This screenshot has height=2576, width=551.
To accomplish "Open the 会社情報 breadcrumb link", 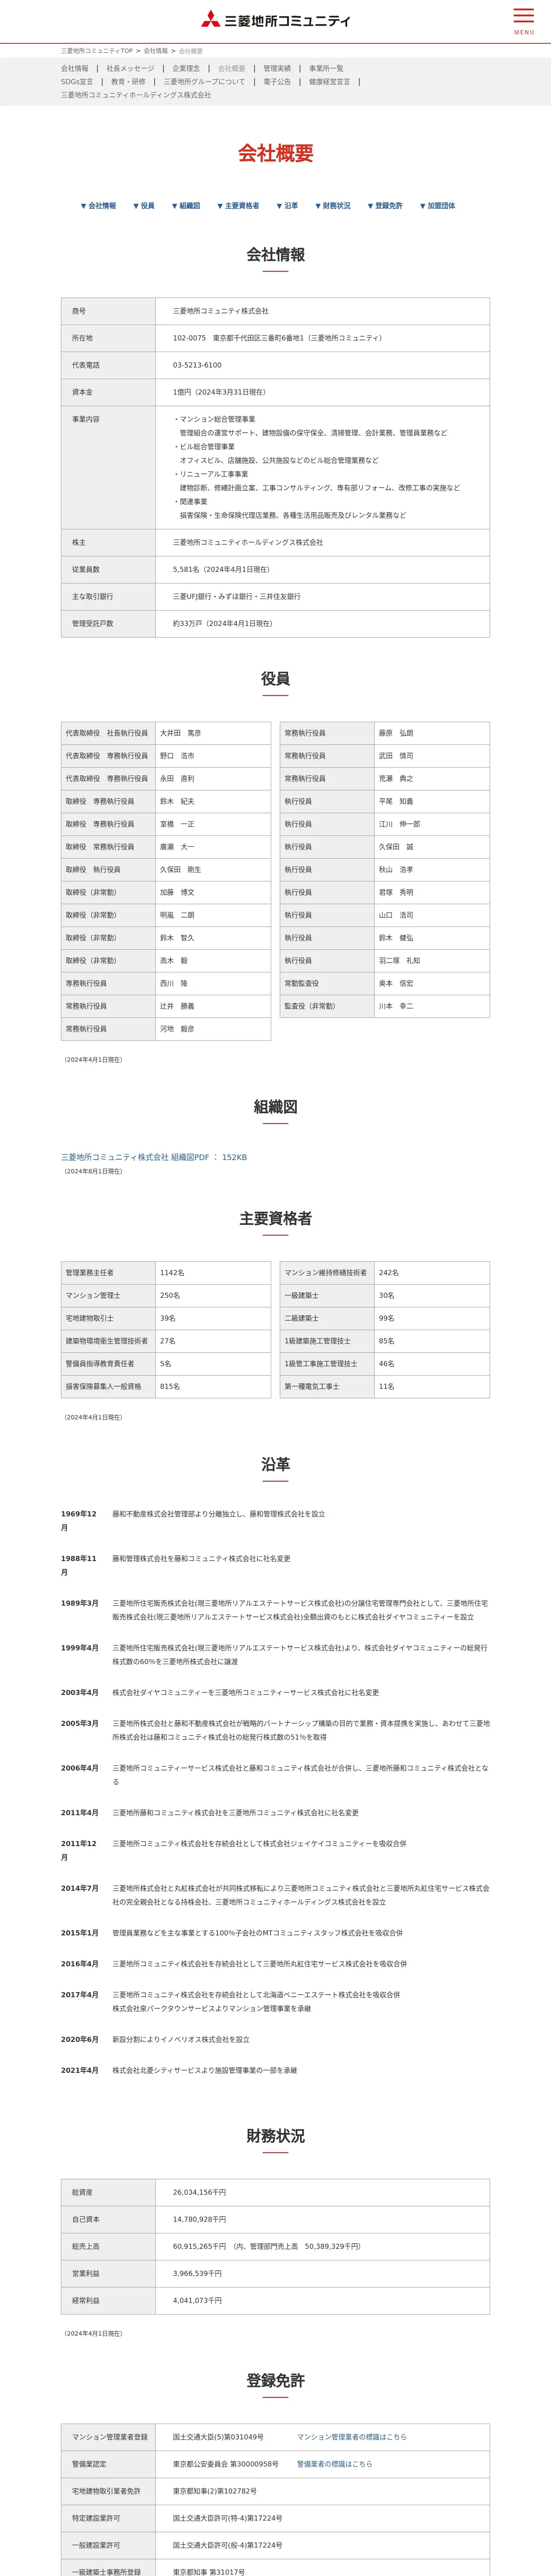I will click(x=156, y=51).
